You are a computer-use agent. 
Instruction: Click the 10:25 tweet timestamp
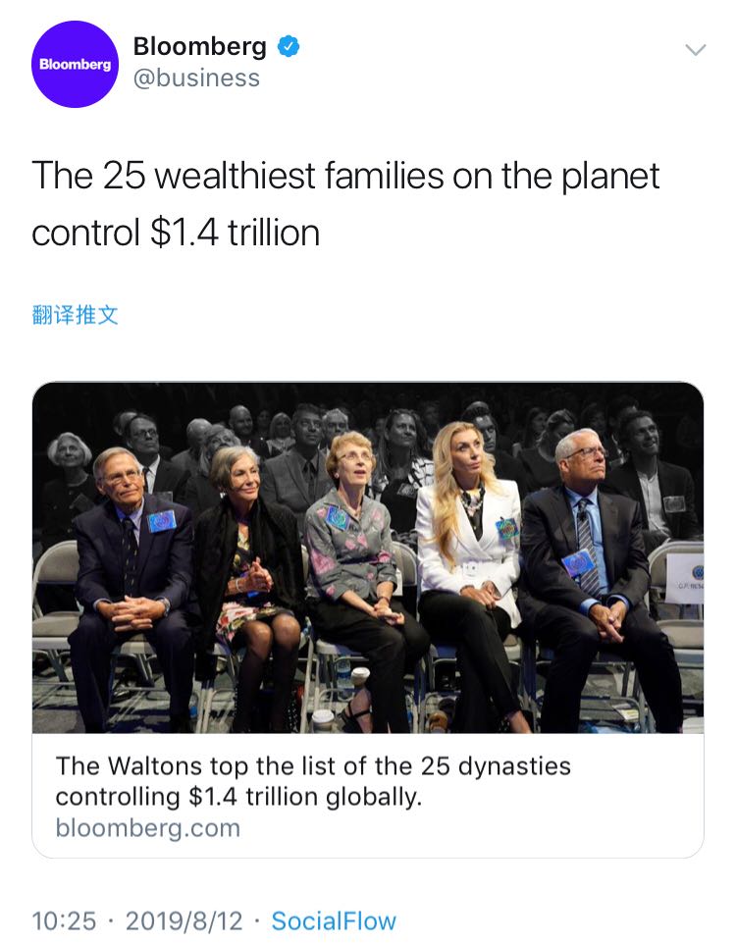[x=64, y=921]
